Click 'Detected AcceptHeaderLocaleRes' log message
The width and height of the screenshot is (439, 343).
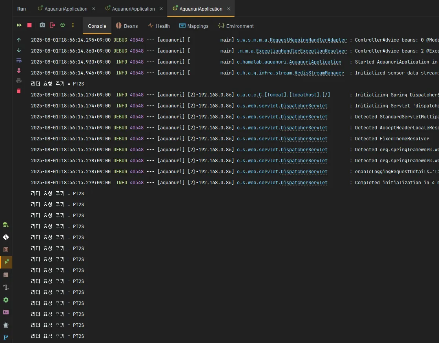coord(397,128)
